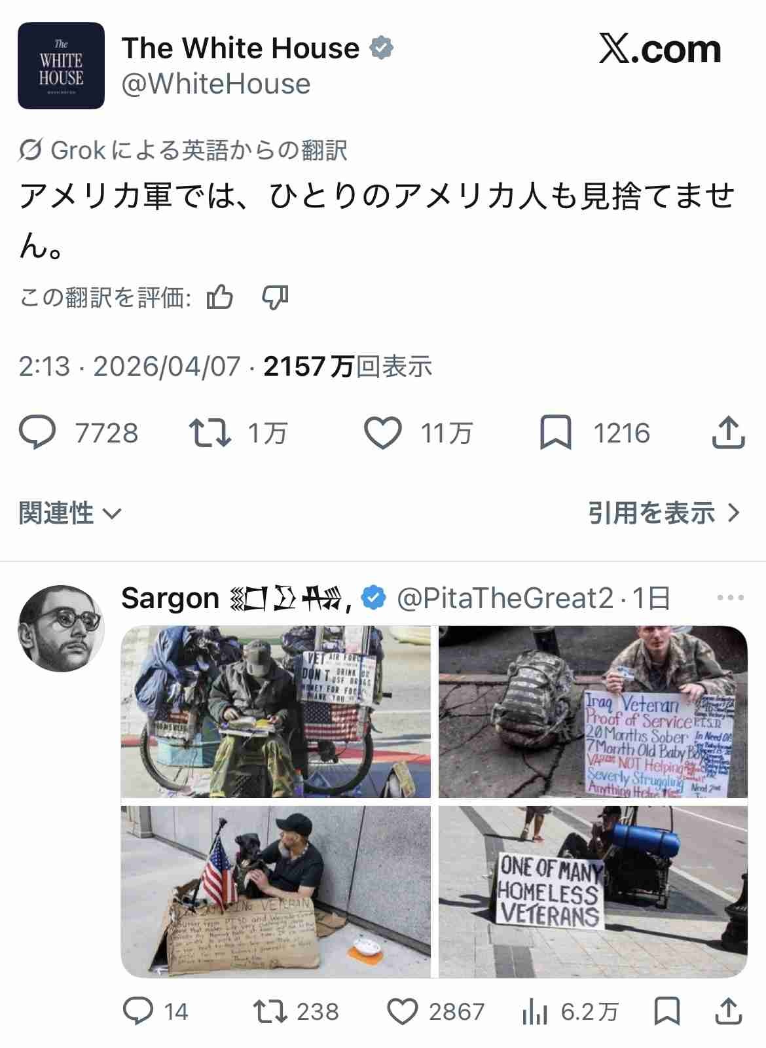Tap the Grokによる英語からの翻訳 label
This screenshot has height=1048, width=766.
(183, 151)
